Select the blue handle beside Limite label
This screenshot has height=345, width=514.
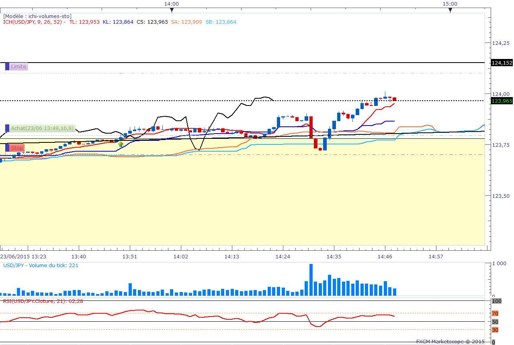pyautogui.click(x=7, y=67)
